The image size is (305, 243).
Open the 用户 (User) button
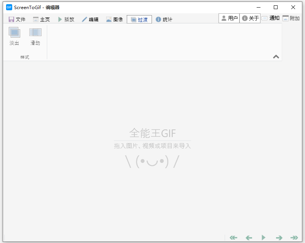coord(229,18)
